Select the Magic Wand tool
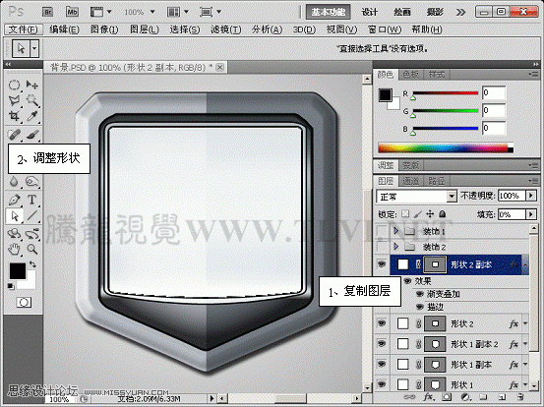 tap(31, 100)
